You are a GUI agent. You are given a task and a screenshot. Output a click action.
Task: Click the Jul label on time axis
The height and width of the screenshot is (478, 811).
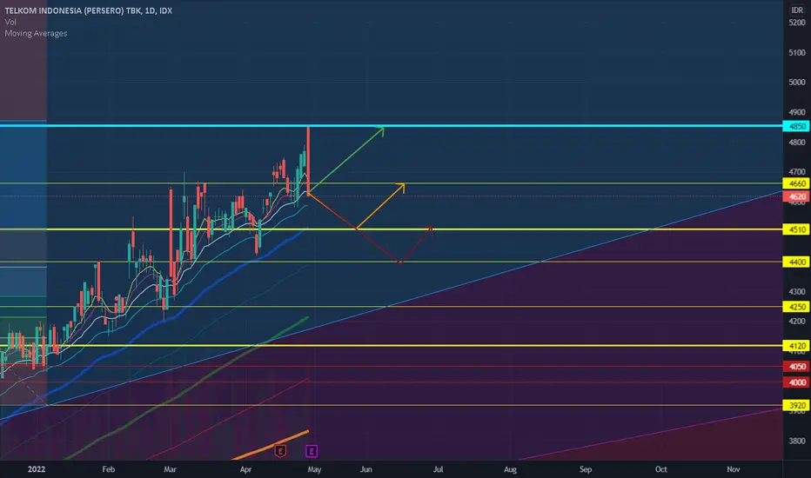438,469
